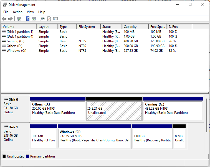Minimize the Disk Management window
The width and height of the screenshot is (210, 167).
click(178, 4)
